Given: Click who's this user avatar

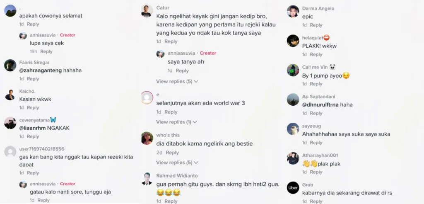Looking at the screenshot, I should [x=147, y=138].
